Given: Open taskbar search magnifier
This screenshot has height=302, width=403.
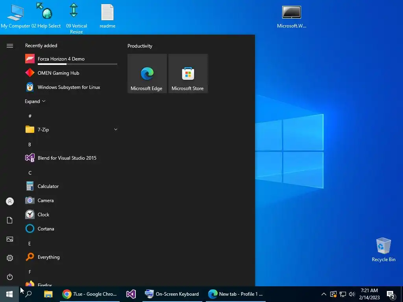Looking at the screenshot, I should click(28, 294).
